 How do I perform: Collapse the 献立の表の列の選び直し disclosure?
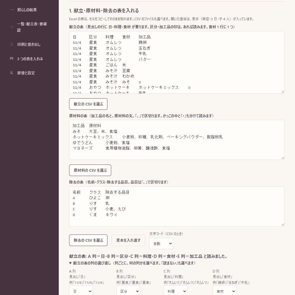(133, 263)
